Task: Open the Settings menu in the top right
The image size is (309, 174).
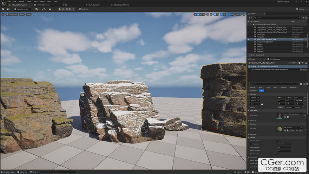Action: click(301, 9)
